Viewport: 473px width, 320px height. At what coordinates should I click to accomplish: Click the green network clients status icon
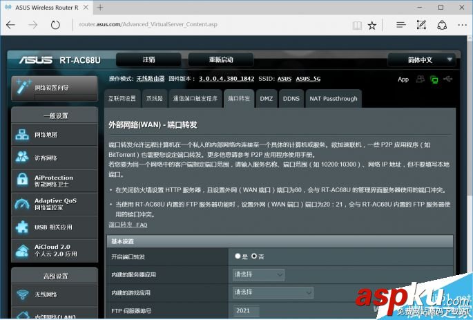pyautogui.click(x=434, y=79)
